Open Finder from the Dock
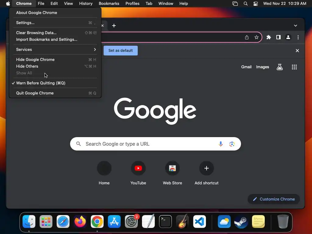Image resolution: width=312 pixels, height=234 pixels. point(29,222)
